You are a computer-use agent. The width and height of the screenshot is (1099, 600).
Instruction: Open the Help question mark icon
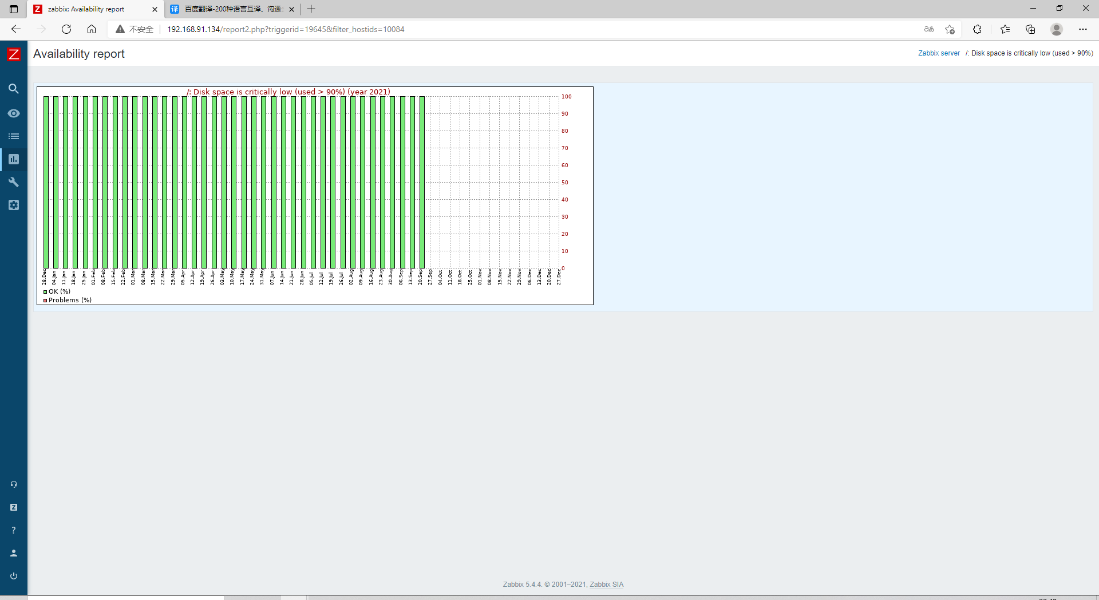(14, 530)
